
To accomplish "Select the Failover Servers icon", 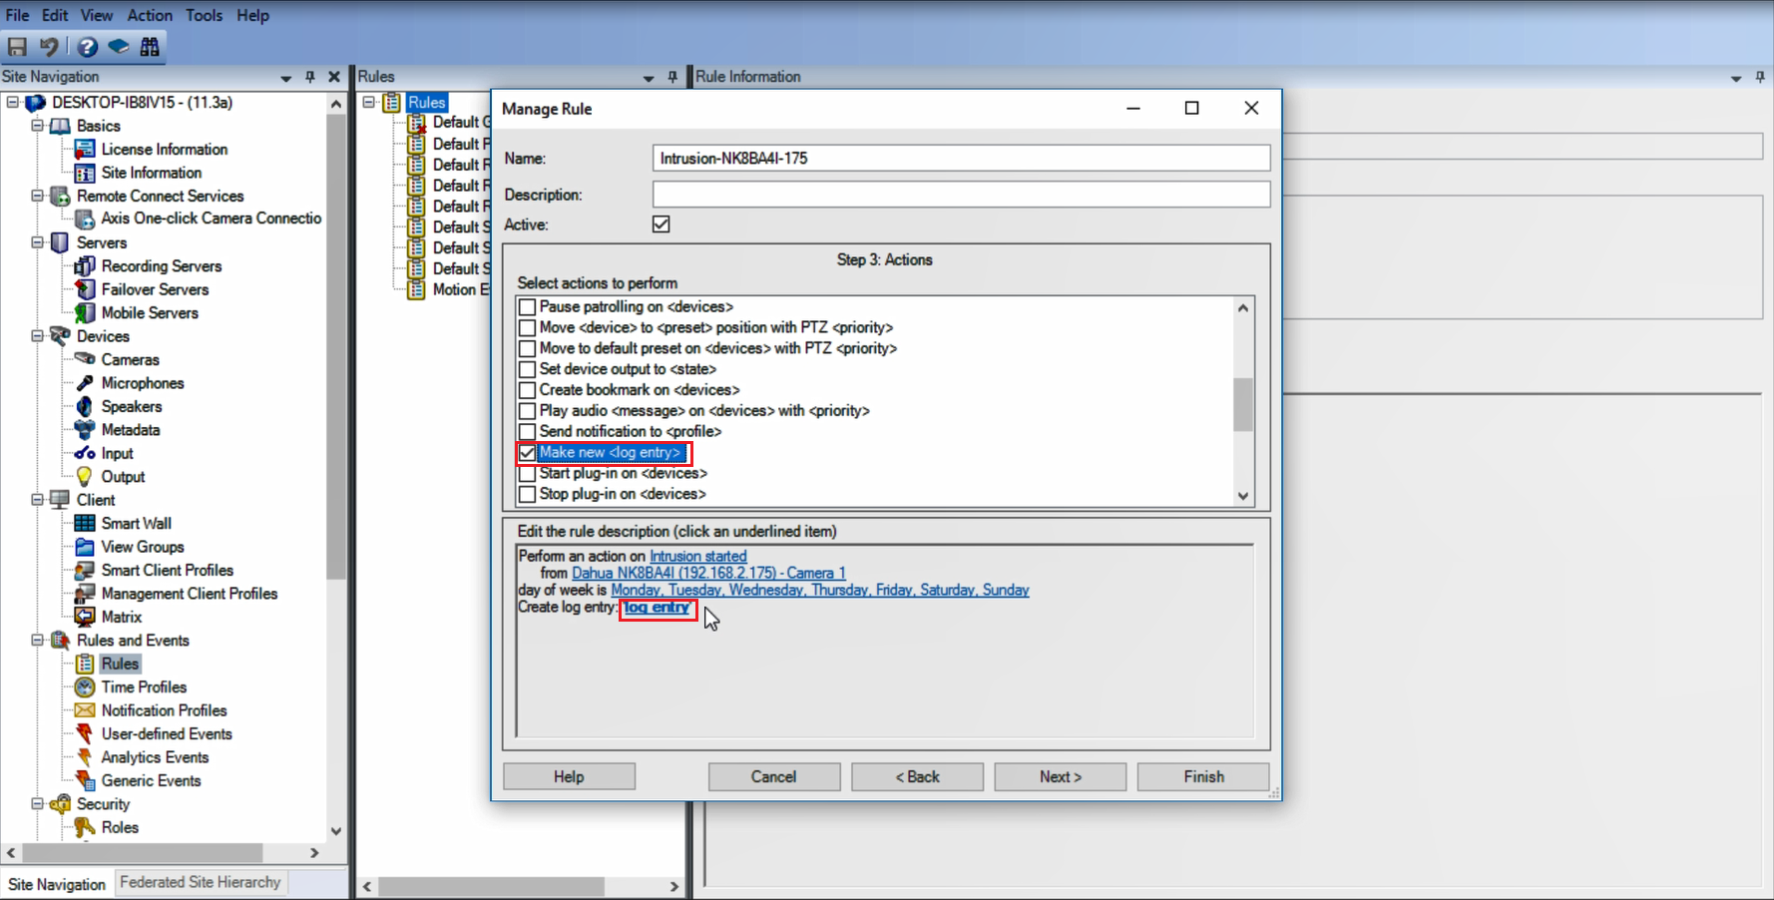I will (x=85, y=289).
